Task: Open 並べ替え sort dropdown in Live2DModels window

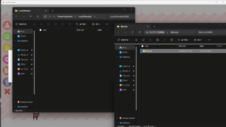Action: click(x=82, y=24)
